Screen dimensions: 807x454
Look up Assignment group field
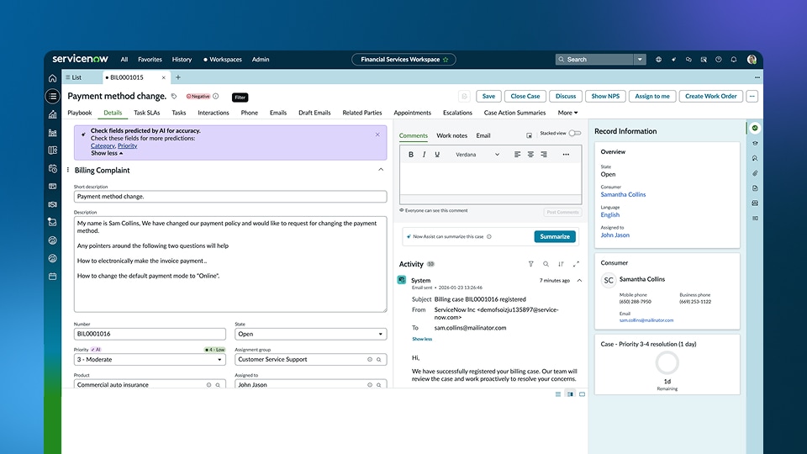coord(379,360)
